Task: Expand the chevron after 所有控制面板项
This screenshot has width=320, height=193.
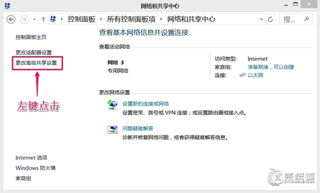Action: (161, 19)
